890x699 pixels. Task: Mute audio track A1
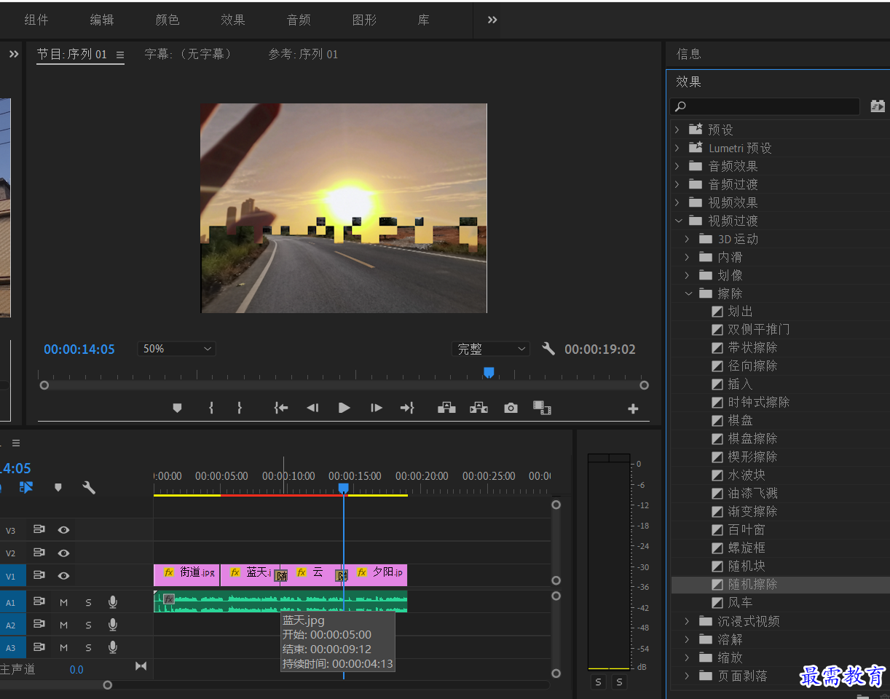(x=63, y=603)
